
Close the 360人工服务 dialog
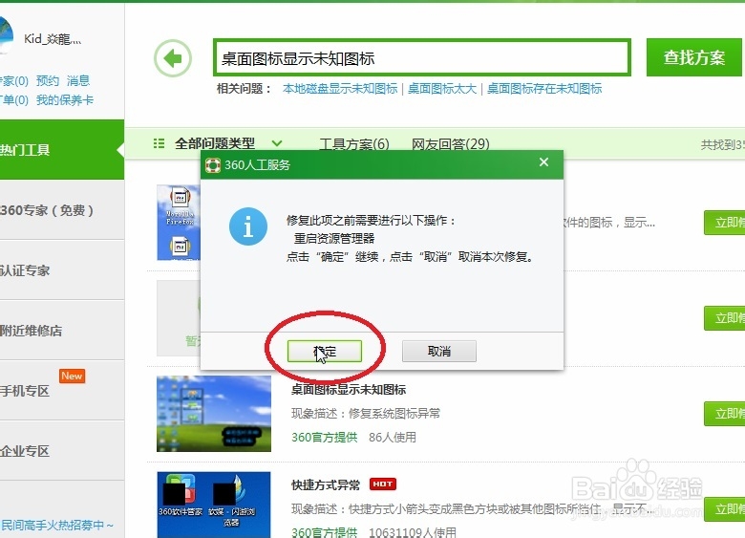(x=544, y=162)
